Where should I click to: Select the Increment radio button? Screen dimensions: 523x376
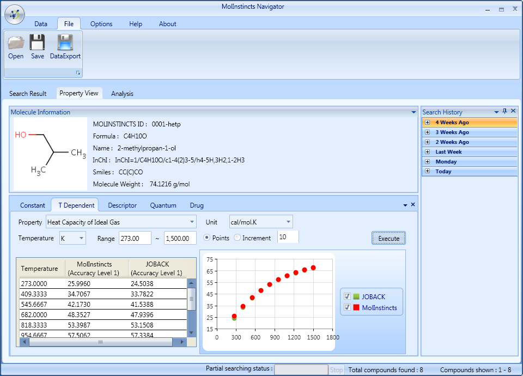pos(237,238)
